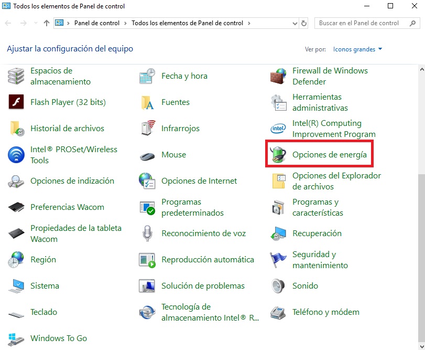Open Opciones de indización magnifier icon
The image size is (425, 350).
(16, 181)
